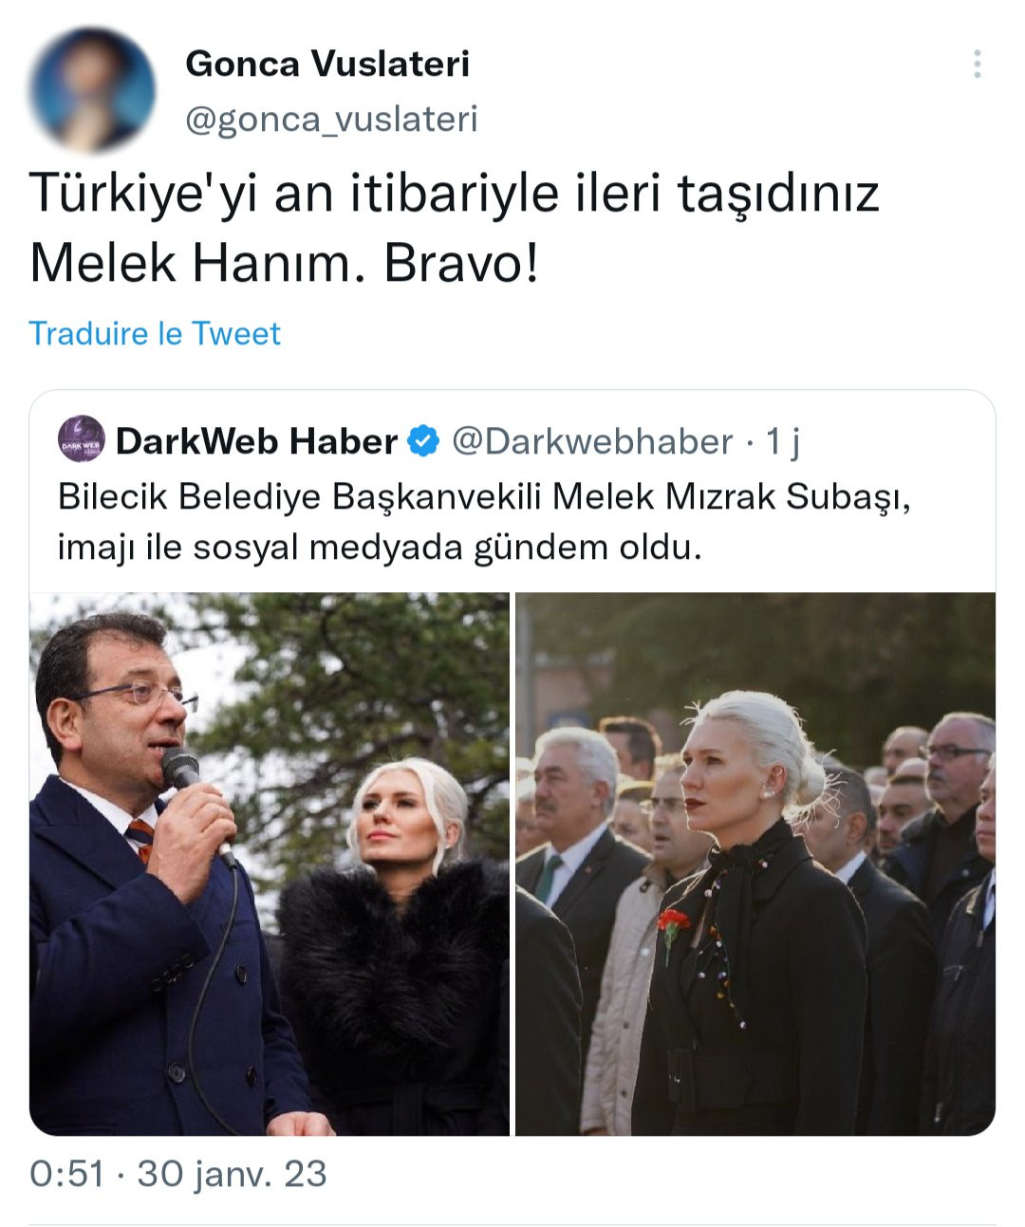The image size is (1025, 1227).
Task: Click the blue verified badge of DarkWeb Haber
Action: click(x=423, y=441)
